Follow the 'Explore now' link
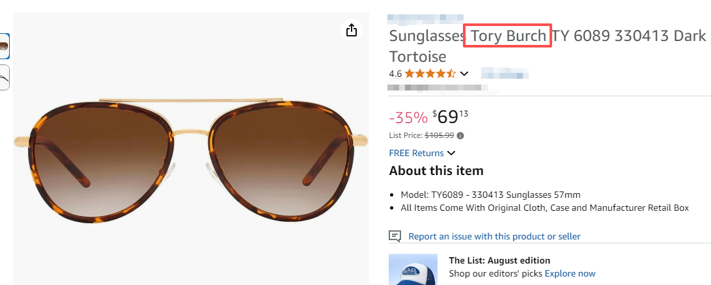This screenshot has width=711, height=285. coord(570,273)
